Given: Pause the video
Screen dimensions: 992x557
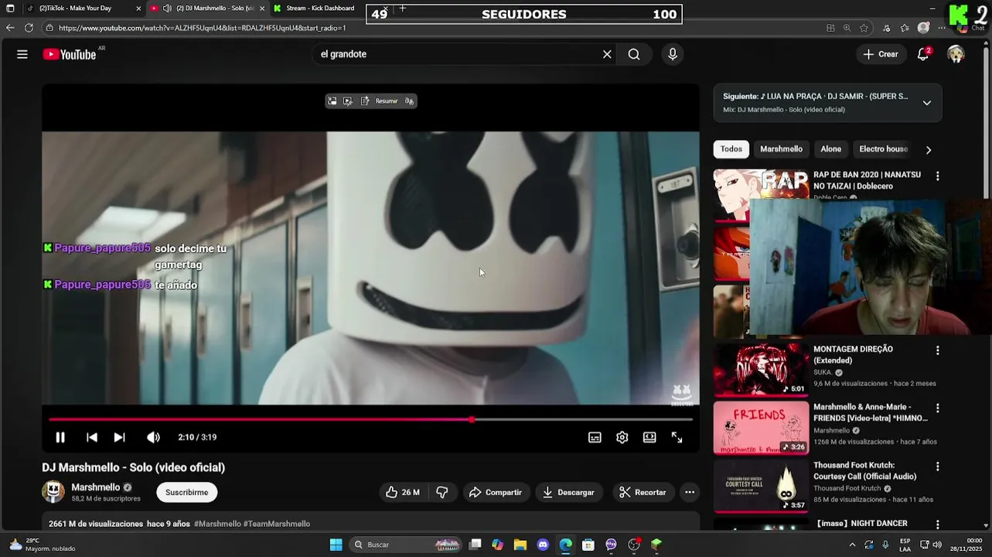Looking at the screenshot, I should (x=60, y=437).
